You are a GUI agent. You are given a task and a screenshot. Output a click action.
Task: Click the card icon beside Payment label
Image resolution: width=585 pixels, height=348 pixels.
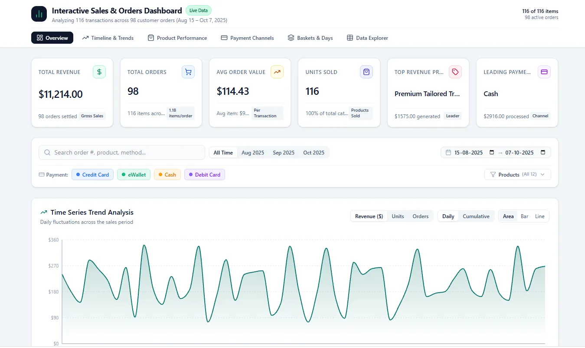tap(42, 175)
